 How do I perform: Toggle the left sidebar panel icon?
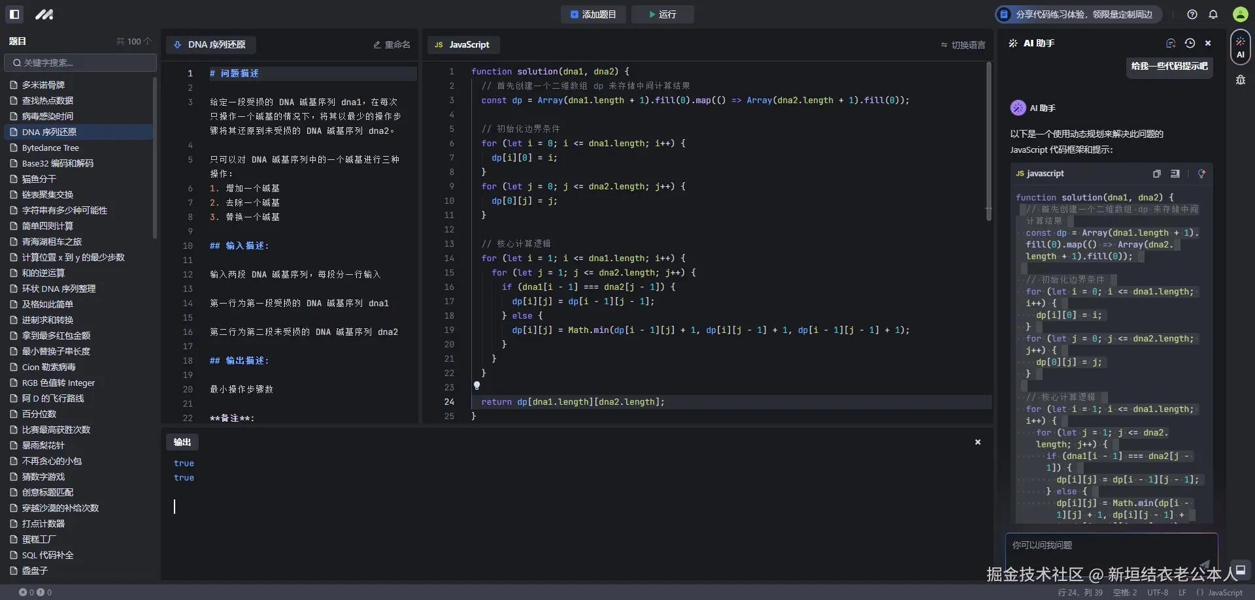[14, 14]
